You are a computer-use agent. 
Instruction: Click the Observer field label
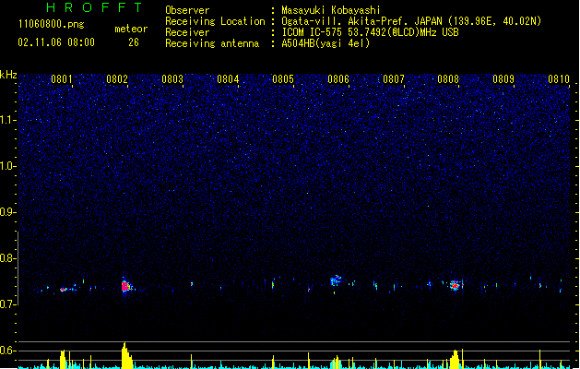pos(187,10)
